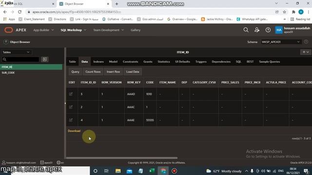Edit the row with ITEM_ID_ID 4
This screenshot has width=312, height=175.
[71, 120]
